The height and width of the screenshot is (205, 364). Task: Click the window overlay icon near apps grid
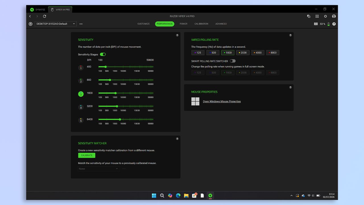pos(309,16)
